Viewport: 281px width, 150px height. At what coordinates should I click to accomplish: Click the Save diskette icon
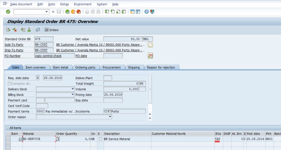click(59, 12)
